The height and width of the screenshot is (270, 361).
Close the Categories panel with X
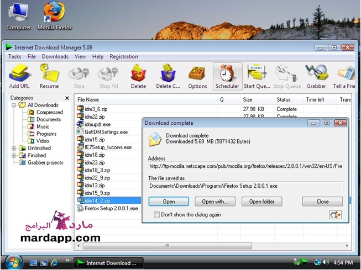[x=67, y=98]
